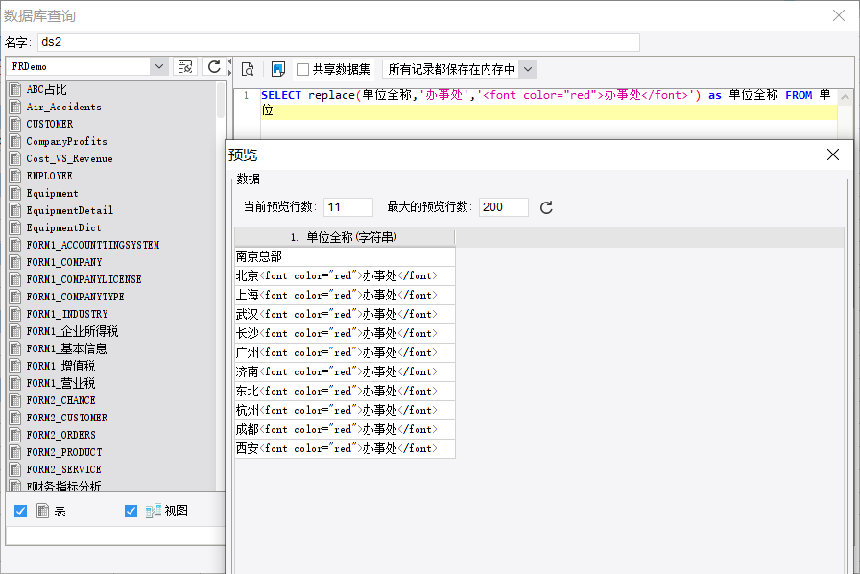Select the Equipment table

click(x=112, y=193)
